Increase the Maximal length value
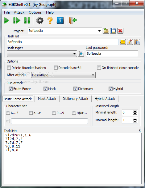145x188 pixels. [x=135, y=119]
